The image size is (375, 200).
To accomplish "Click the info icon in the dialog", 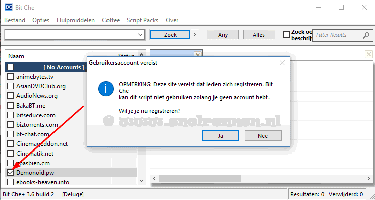I will pos(105,89).
